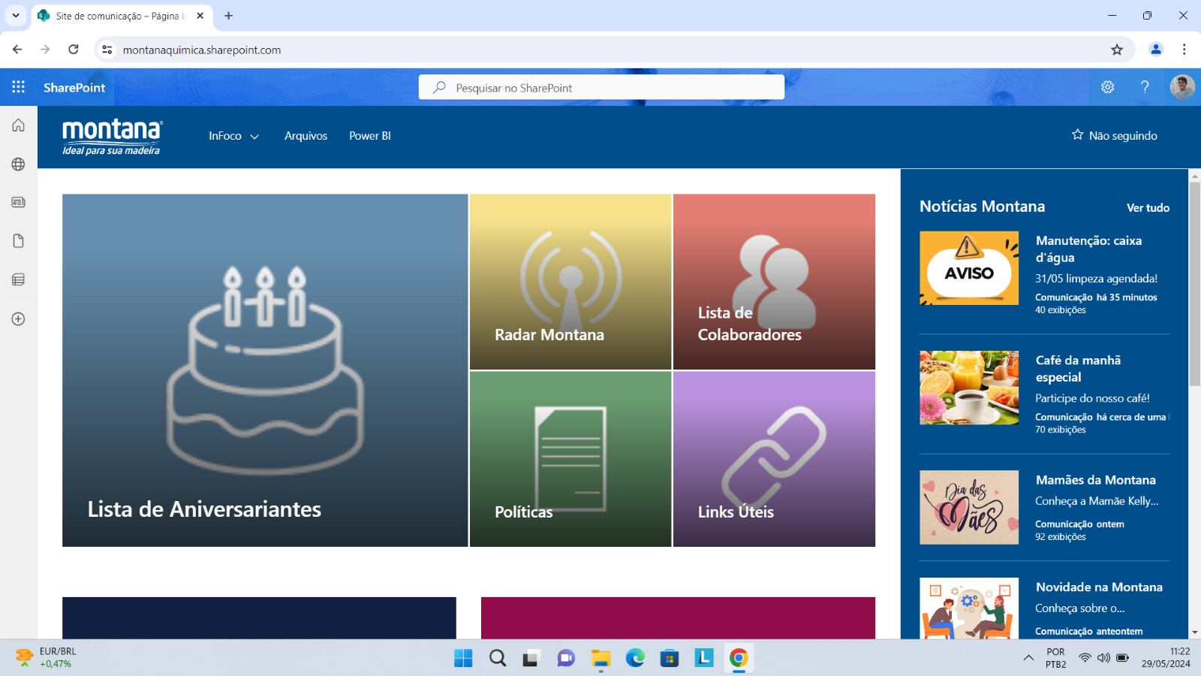1201x676 pixels.
Task: Click the Create plus sidebar icon
Action: coord(19,319)
